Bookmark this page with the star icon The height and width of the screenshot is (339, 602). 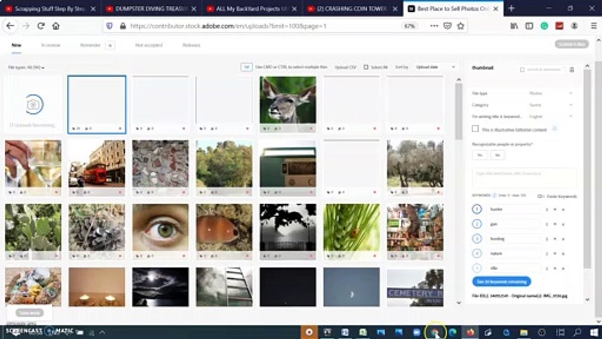(x=460, y=26)
